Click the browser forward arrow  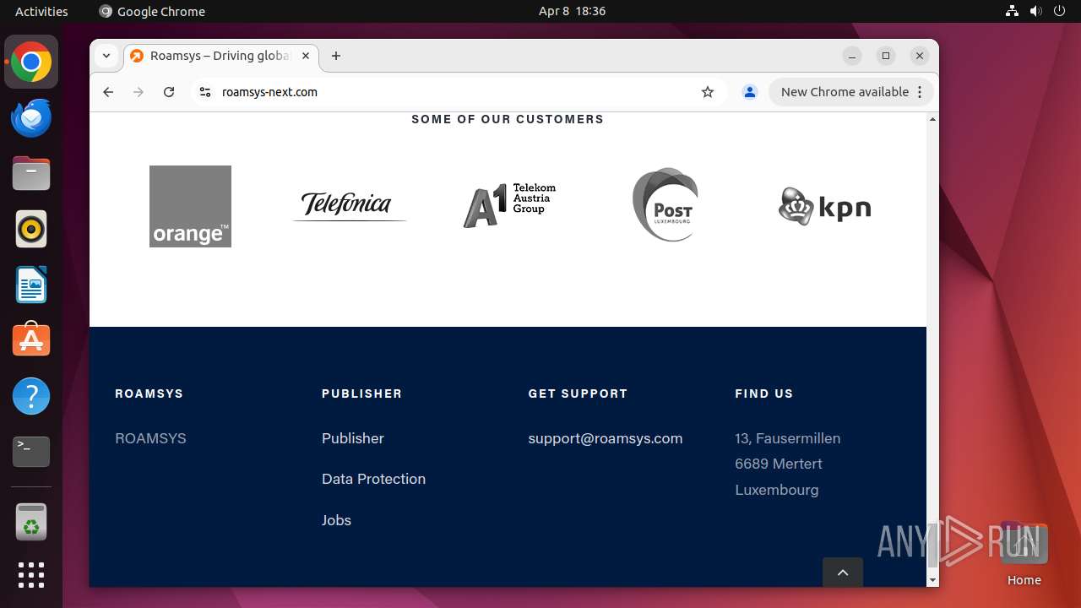(x=139, y=92)
